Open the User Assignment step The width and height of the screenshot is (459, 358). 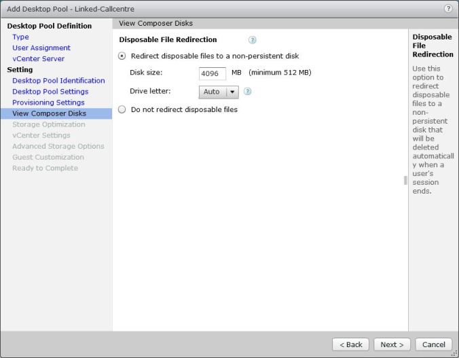point(41,48)
